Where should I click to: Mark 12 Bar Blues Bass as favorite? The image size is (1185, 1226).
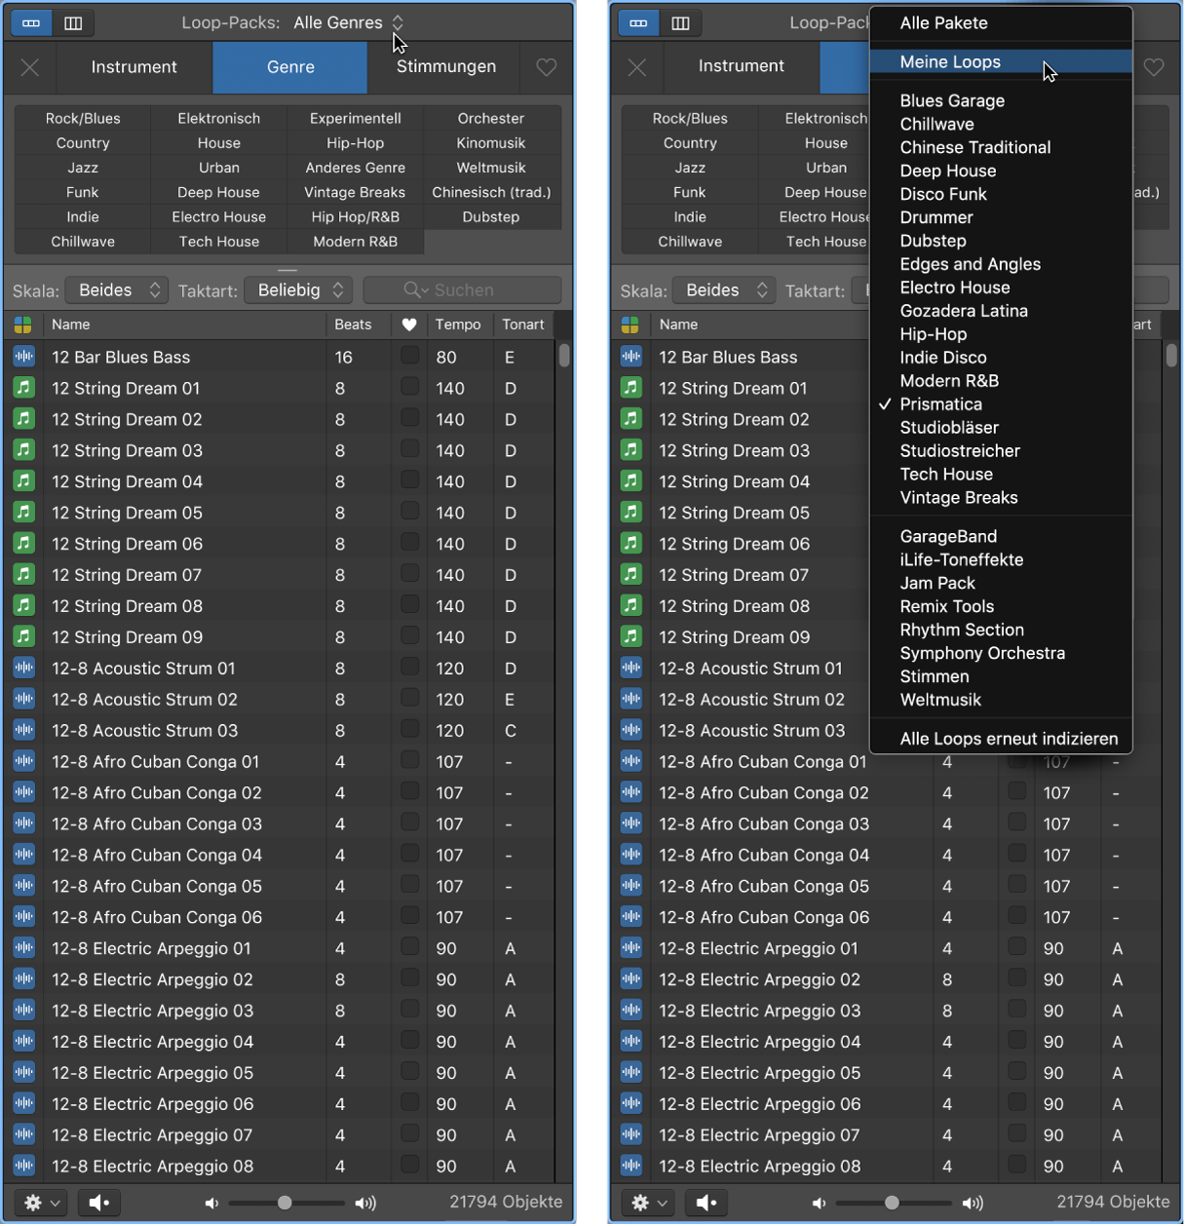point(410,356)
